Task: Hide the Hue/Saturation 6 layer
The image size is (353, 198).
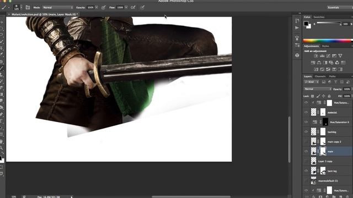Action: 306,122
